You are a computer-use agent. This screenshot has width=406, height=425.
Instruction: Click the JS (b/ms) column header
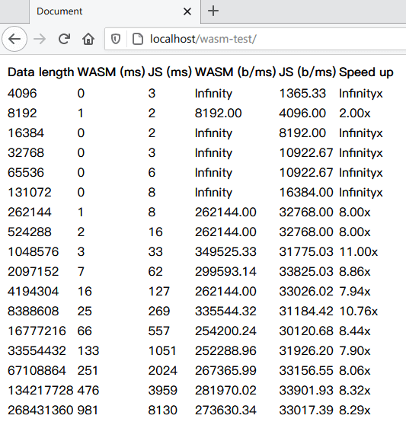click(x=307, y=72)
